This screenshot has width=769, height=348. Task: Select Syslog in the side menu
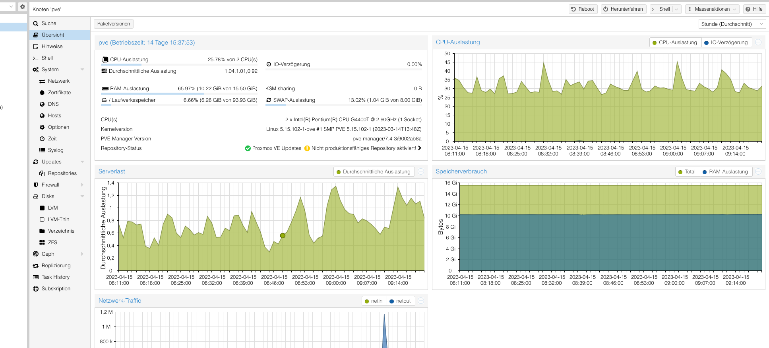[60, 150]
